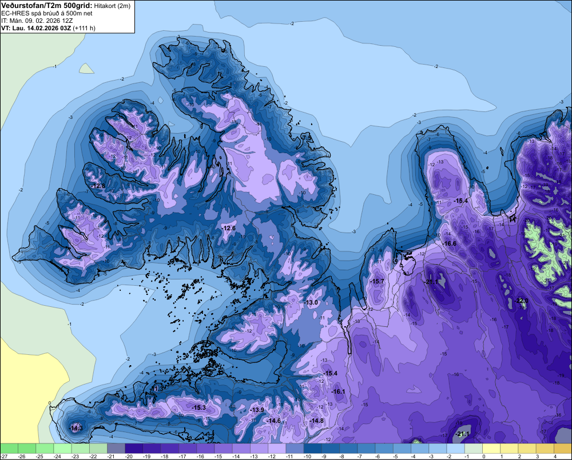The width and height of the screenshot is (572, 460).
Task: Select the legend swatch starting at -4
Action: (x=420, y=448)
